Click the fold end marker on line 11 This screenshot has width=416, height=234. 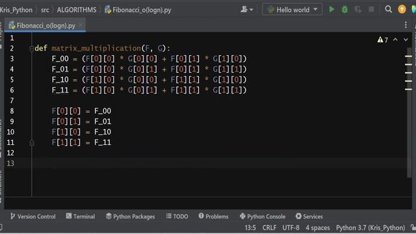pyautogui.click(x=32, y=143)
